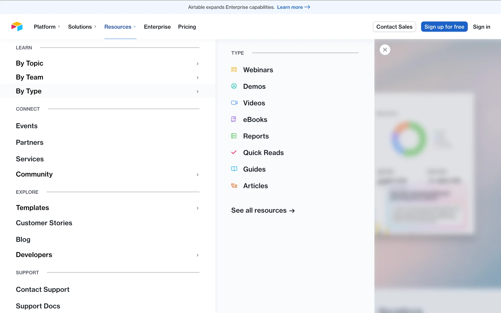Click the Videos camera icon
This screenshot has height=313, width=501.
point(234,103)
